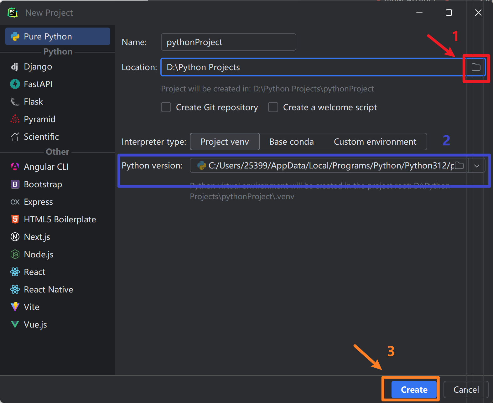
Task: Close the New Project dialog
Action: coord(478,13)
